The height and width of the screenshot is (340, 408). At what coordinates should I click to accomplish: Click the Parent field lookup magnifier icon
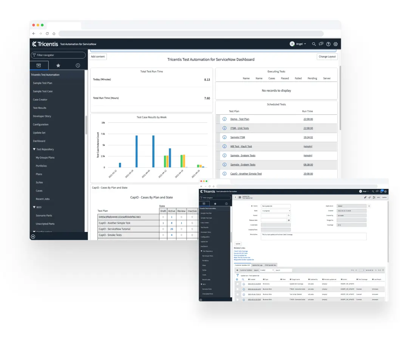tap(289, 215)
